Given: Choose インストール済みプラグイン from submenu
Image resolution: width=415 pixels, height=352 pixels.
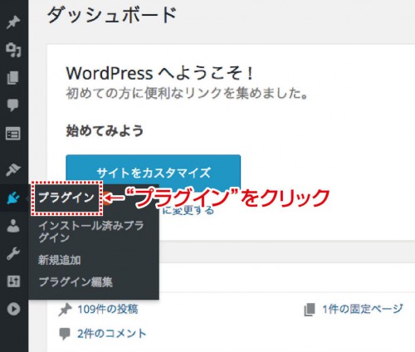Looking at the screenshot, I should [x=91, y=232].
